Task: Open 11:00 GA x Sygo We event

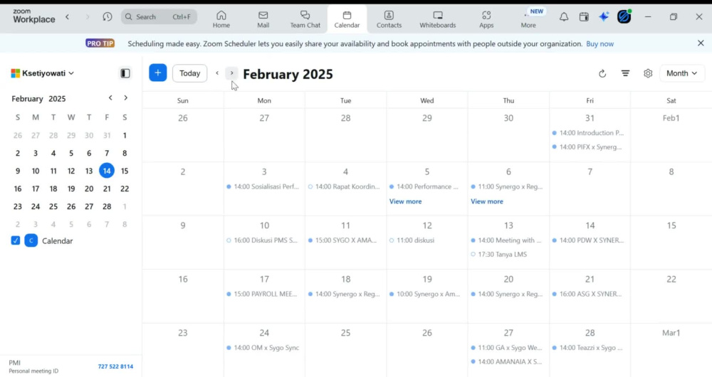Action: 508,348
